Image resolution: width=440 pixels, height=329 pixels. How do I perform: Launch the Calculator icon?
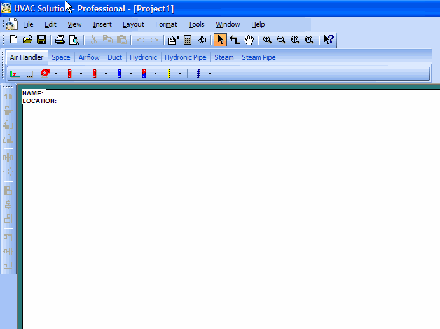188,39
